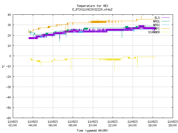
Task: Click the NPD2 legend label
Action: 156,25
